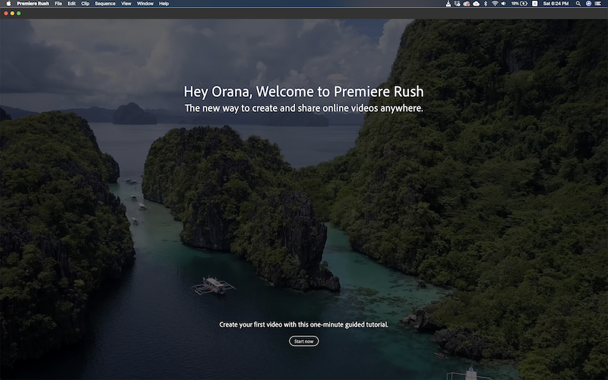Screen dimensions: 608x380
Task: Open Notification Center
Action: [x=598, y=3]
